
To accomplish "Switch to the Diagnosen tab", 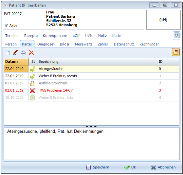I will tap(46, 44).
